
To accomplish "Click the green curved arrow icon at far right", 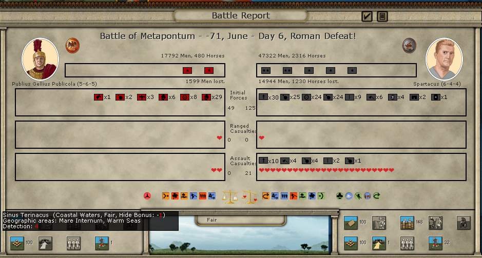I will 376,196.
